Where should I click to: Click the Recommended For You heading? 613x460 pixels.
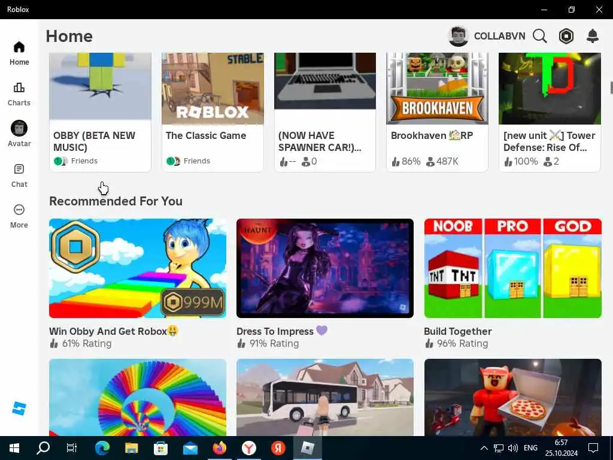(x=116, y=201)
